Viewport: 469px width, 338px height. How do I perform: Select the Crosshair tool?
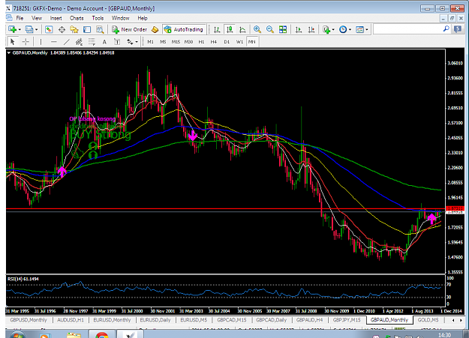pyautogui.click(x=26, y=42)
